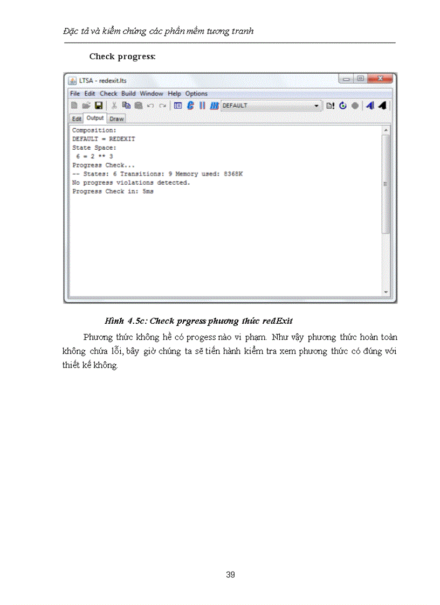The height and width of the screenshot is (605, 440).
Task: Click the blue C Compile icon
Action: click(x=190, y=106)
